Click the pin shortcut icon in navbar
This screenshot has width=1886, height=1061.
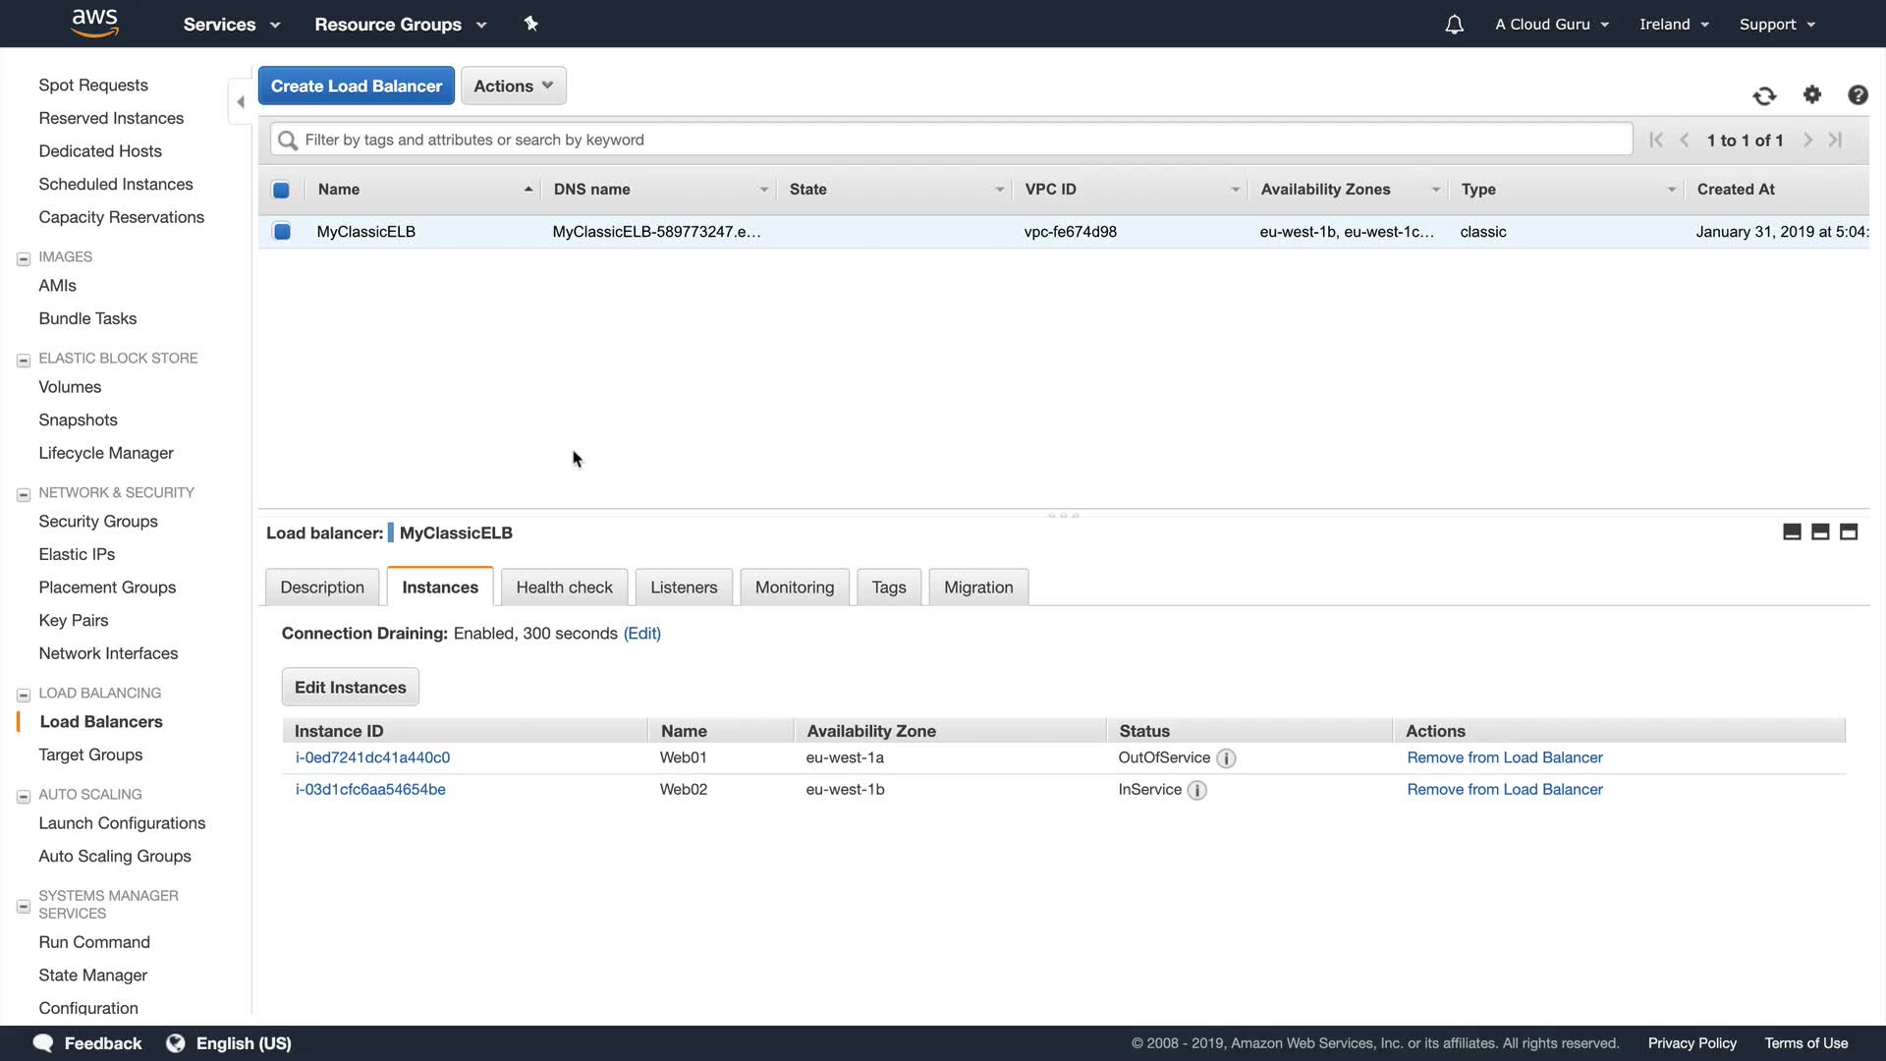531,24
